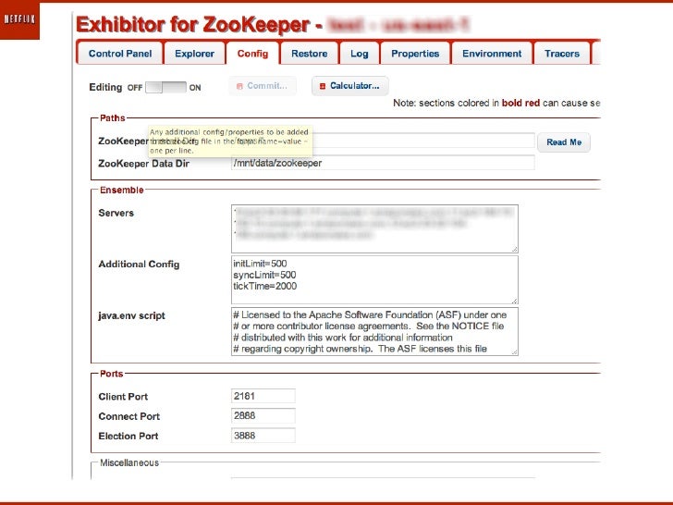The width and height of the screenshot is (673, 505).
Task: Switch to the Log tab
Action: tap(360, 54)
